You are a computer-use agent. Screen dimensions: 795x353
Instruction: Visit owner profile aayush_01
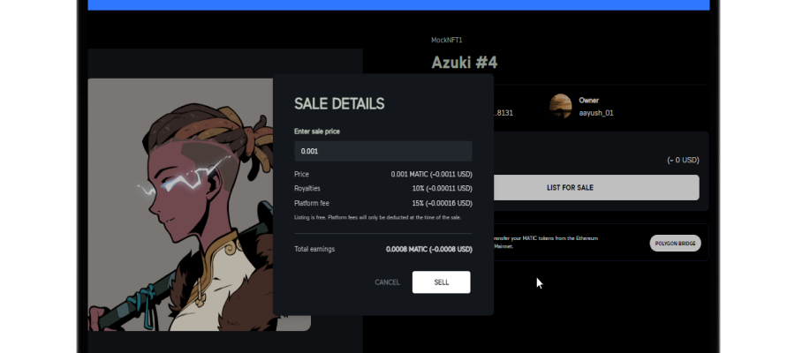[x=595, y=113]
